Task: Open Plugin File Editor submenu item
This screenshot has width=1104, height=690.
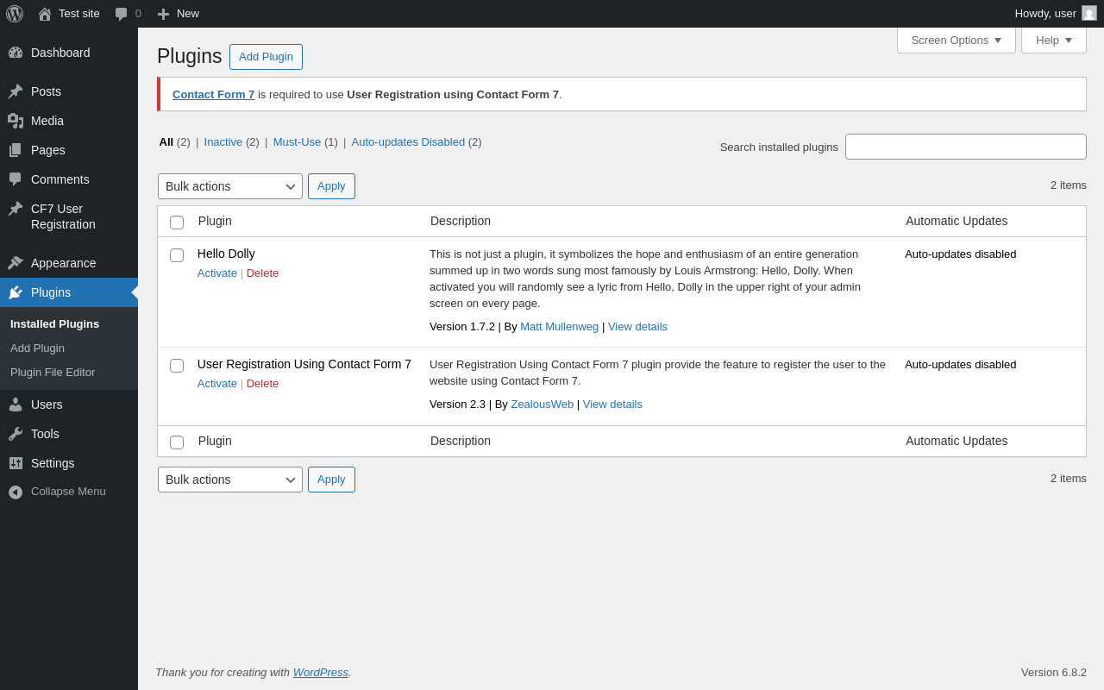Action: point(53,373)
